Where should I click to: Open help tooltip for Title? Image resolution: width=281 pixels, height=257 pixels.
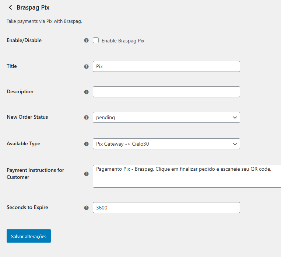pos(87,67)
